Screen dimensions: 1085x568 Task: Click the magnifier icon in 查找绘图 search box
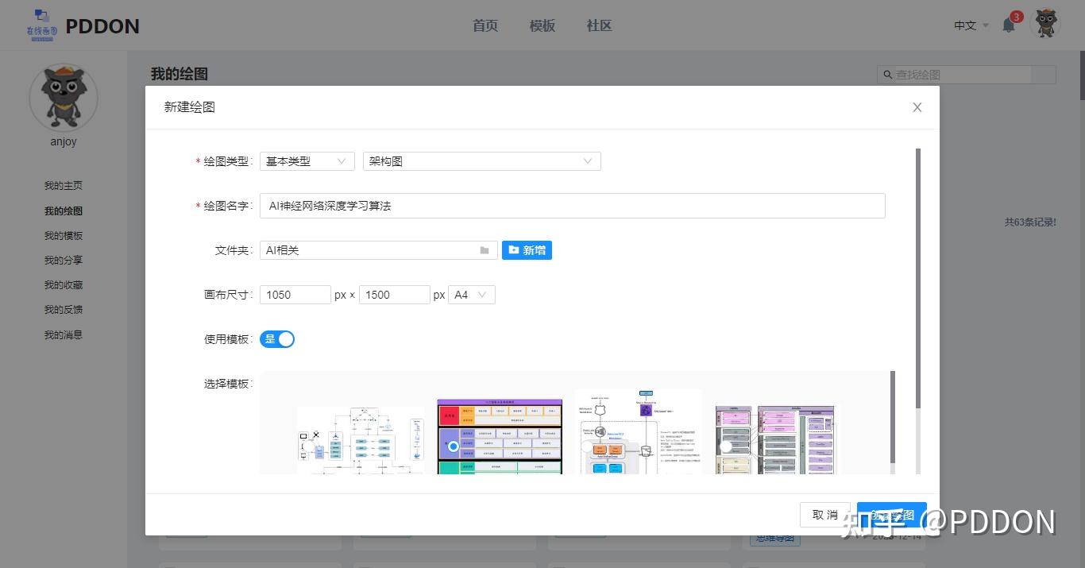click(887, 74)
